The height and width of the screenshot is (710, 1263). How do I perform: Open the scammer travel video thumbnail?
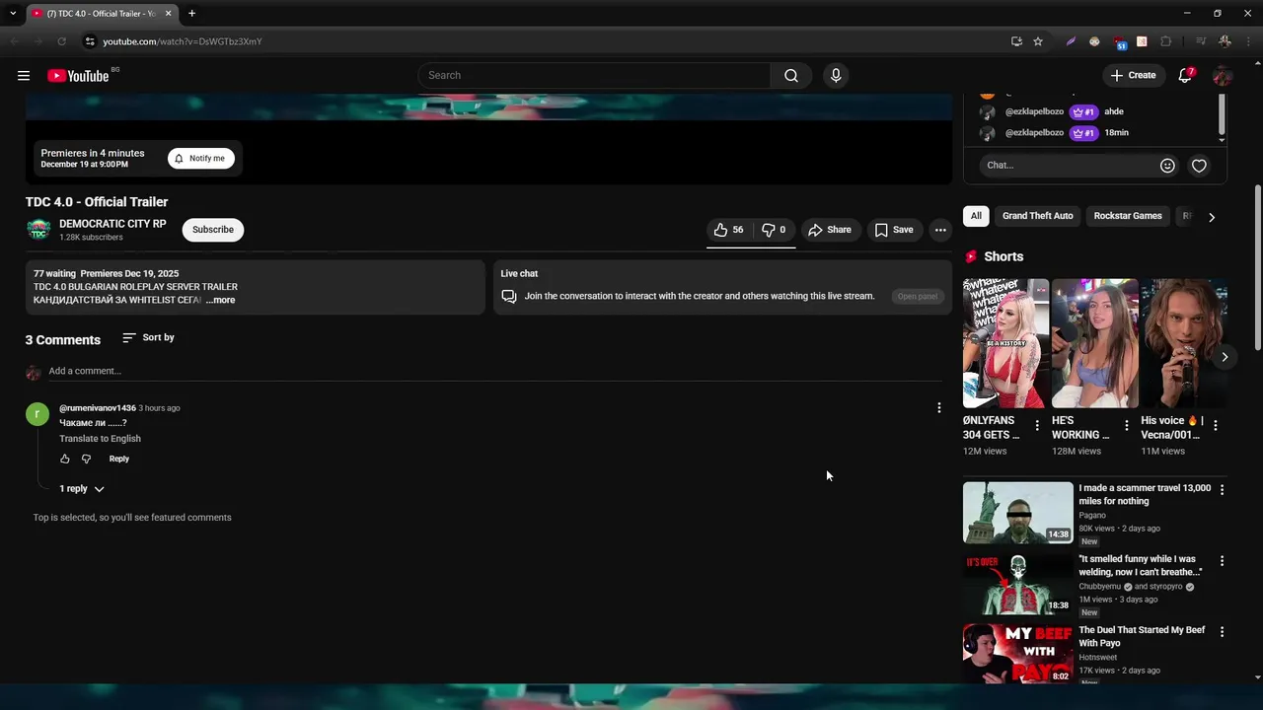tap(1017, 513)
